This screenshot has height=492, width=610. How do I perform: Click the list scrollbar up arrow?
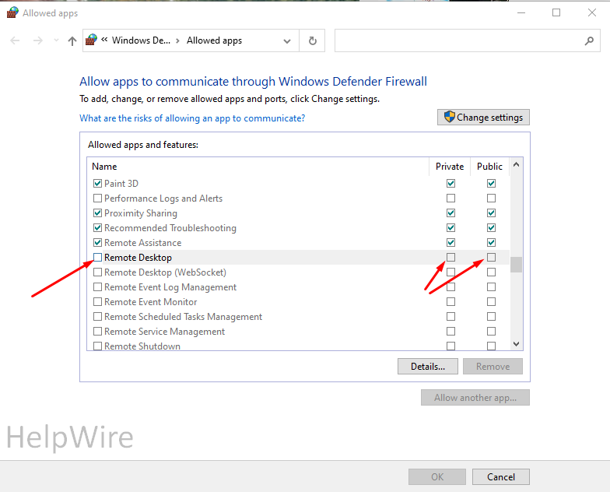(517, 164)
